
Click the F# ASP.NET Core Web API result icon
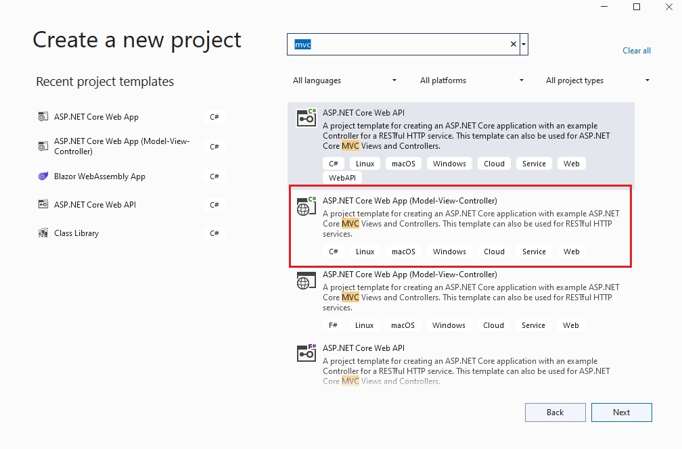[306, 353]
